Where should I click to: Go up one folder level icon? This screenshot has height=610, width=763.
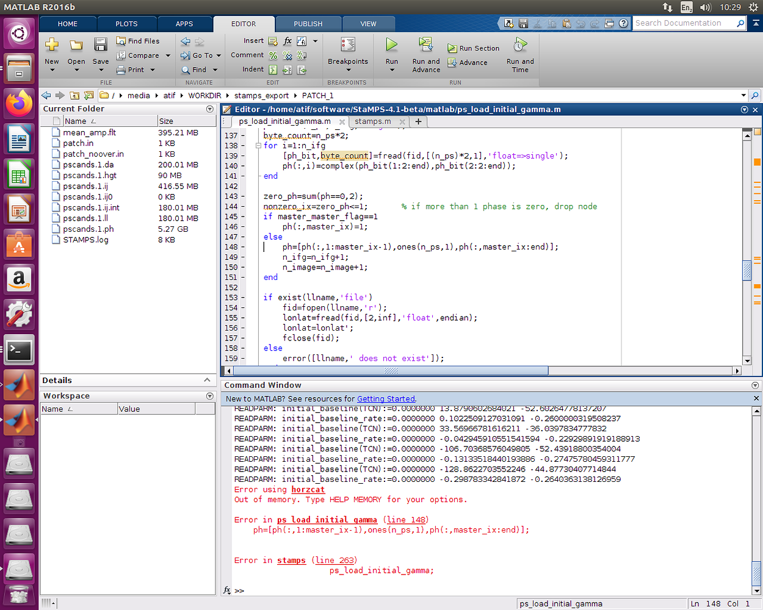(74, 95)
